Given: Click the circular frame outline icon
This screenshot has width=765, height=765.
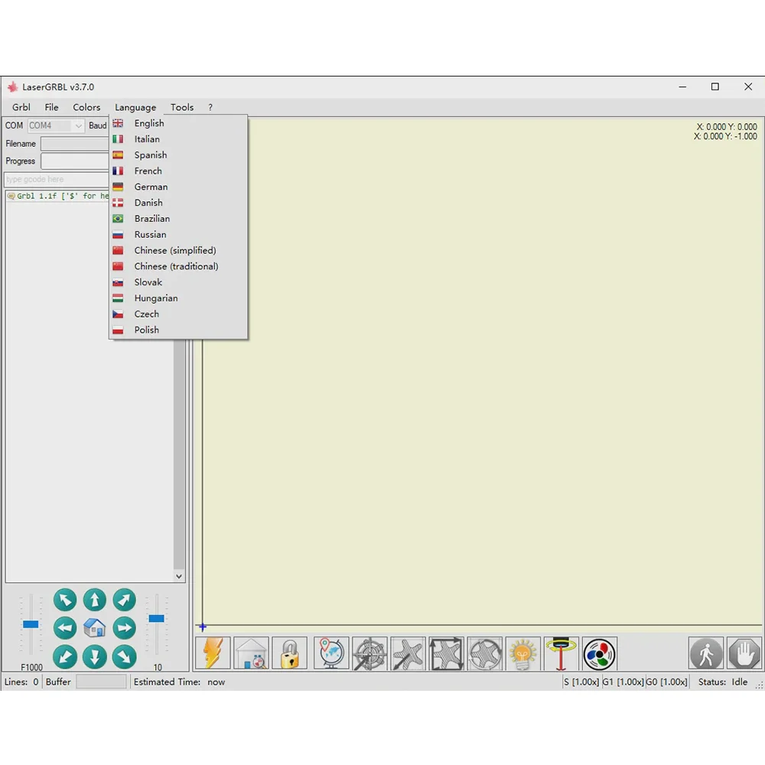Looking at the screenshot, I should click(485, 653).
